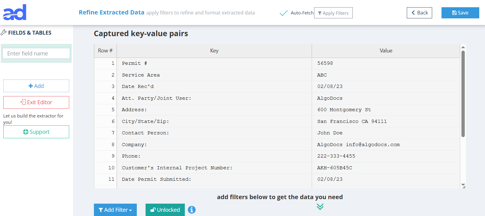
Task: Click the blue info circle icon
Action: (192, 210)
